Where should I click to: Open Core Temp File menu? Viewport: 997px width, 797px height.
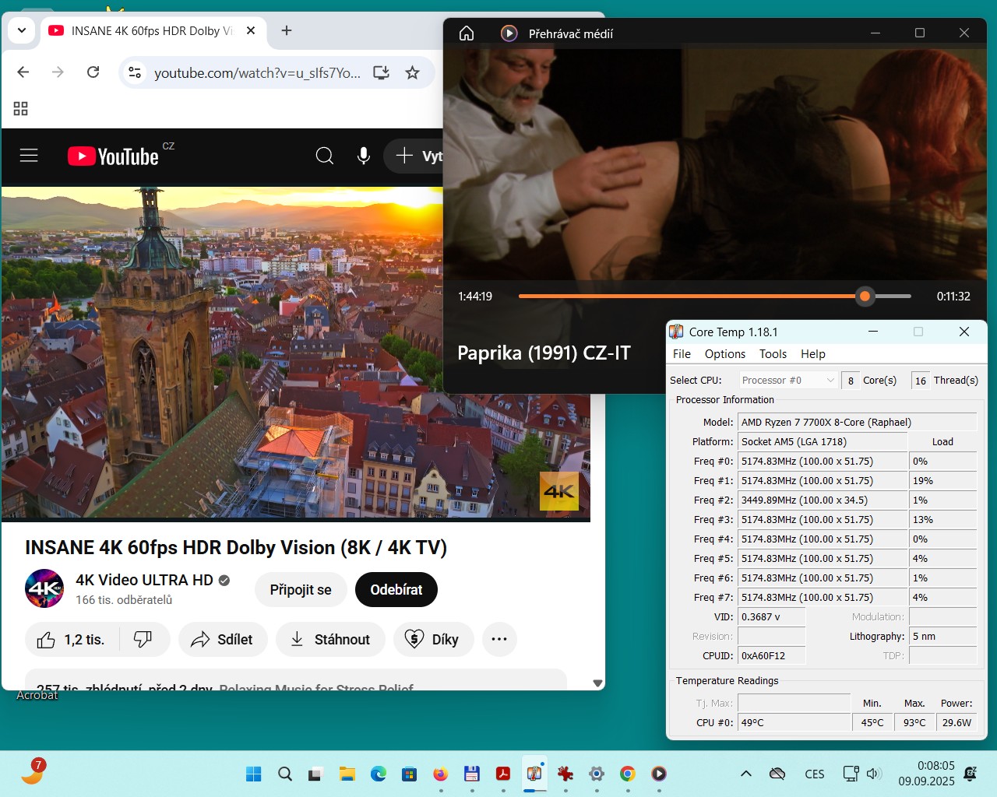(x=682, y=353)
